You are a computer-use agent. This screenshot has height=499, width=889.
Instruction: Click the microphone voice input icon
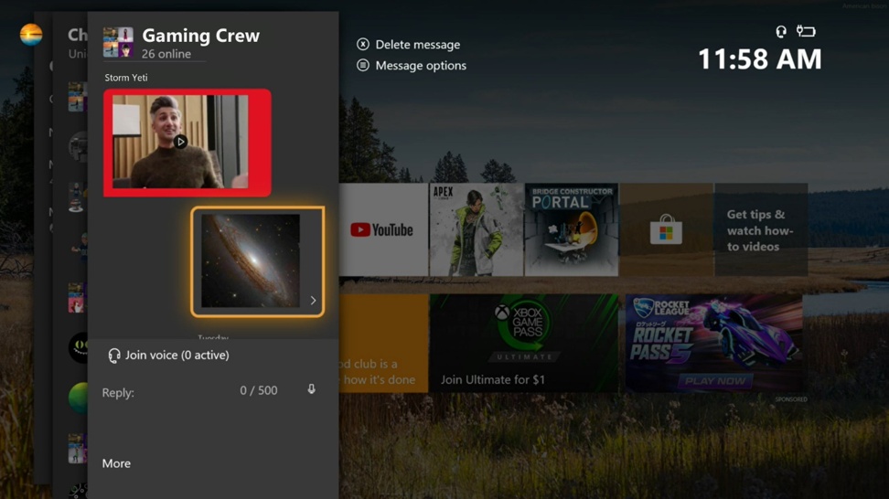311,390
